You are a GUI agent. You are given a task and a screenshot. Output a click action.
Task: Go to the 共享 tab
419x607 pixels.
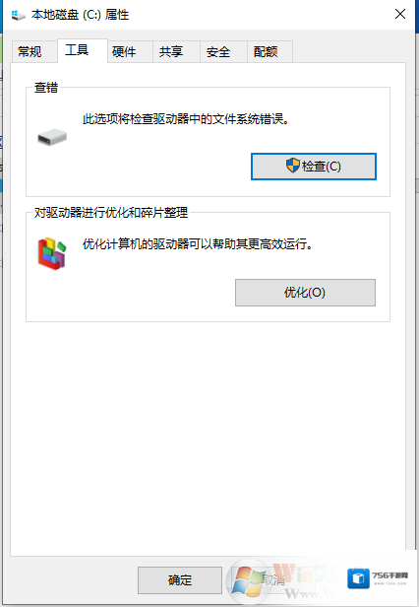point(171,51)
